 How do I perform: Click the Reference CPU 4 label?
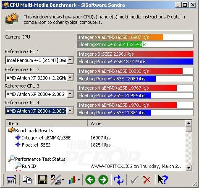[22, 103]
